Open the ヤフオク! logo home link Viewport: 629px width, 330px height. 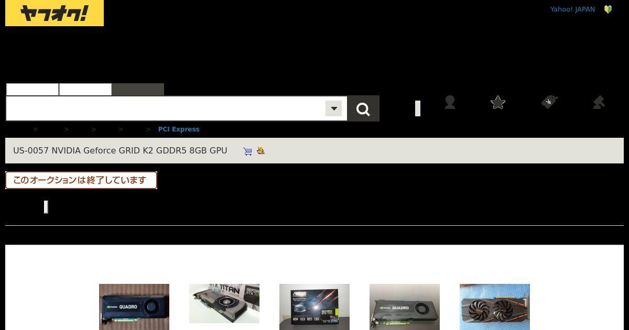[x=55, y=13]
